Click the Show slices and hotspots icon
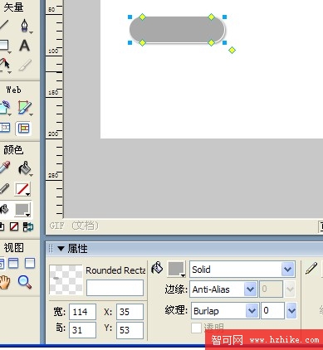This screenshot has height=350, width=323. click(x=23, y=128)
